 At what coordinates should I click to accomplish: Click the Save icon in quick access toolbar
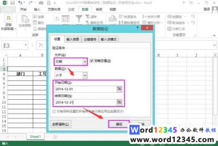click(13, 3)
